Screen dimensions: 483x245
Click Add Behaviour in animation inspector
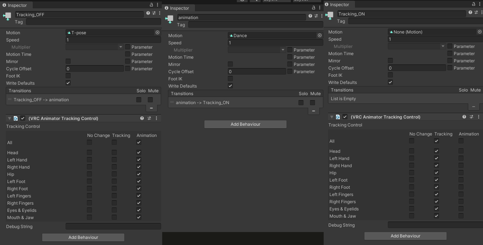pos(245,124)
